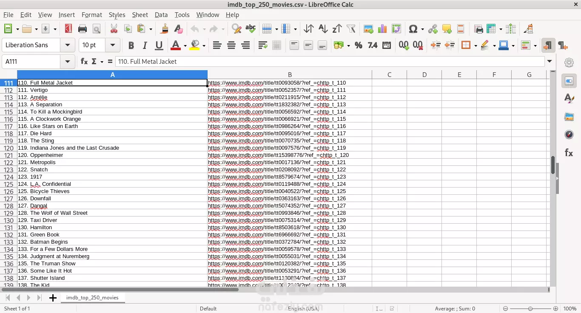Screen dimensions: 581x313
Task: Open sidebar Functions fx icon
Action: pos(569,153)
